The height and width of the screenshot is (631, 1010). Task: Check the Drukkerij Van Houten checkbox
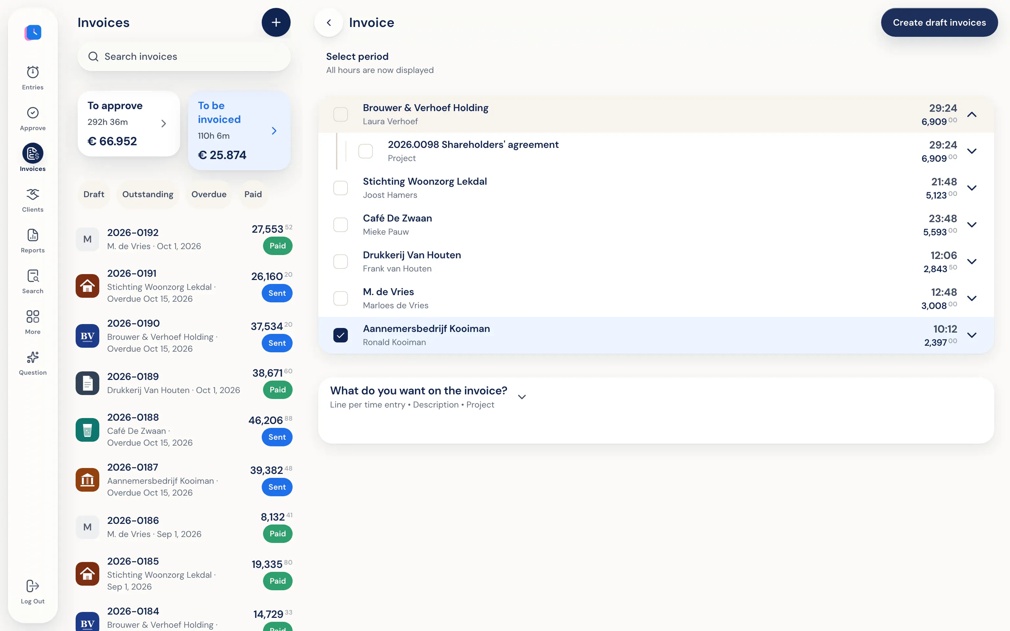click(341, 262)
